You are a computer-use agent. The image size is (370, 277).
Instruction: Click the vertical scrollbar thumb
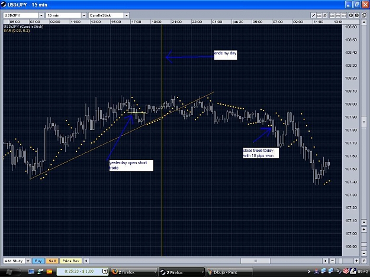(364, 122)
